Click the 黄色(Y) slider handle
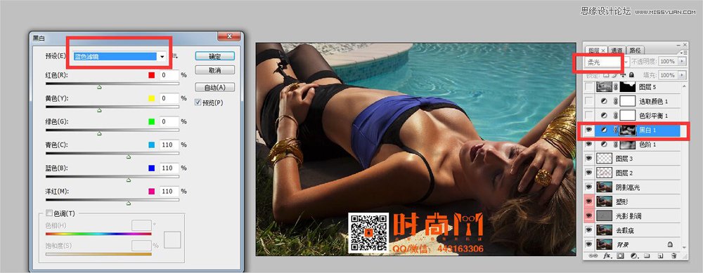 tap(99, 110)
